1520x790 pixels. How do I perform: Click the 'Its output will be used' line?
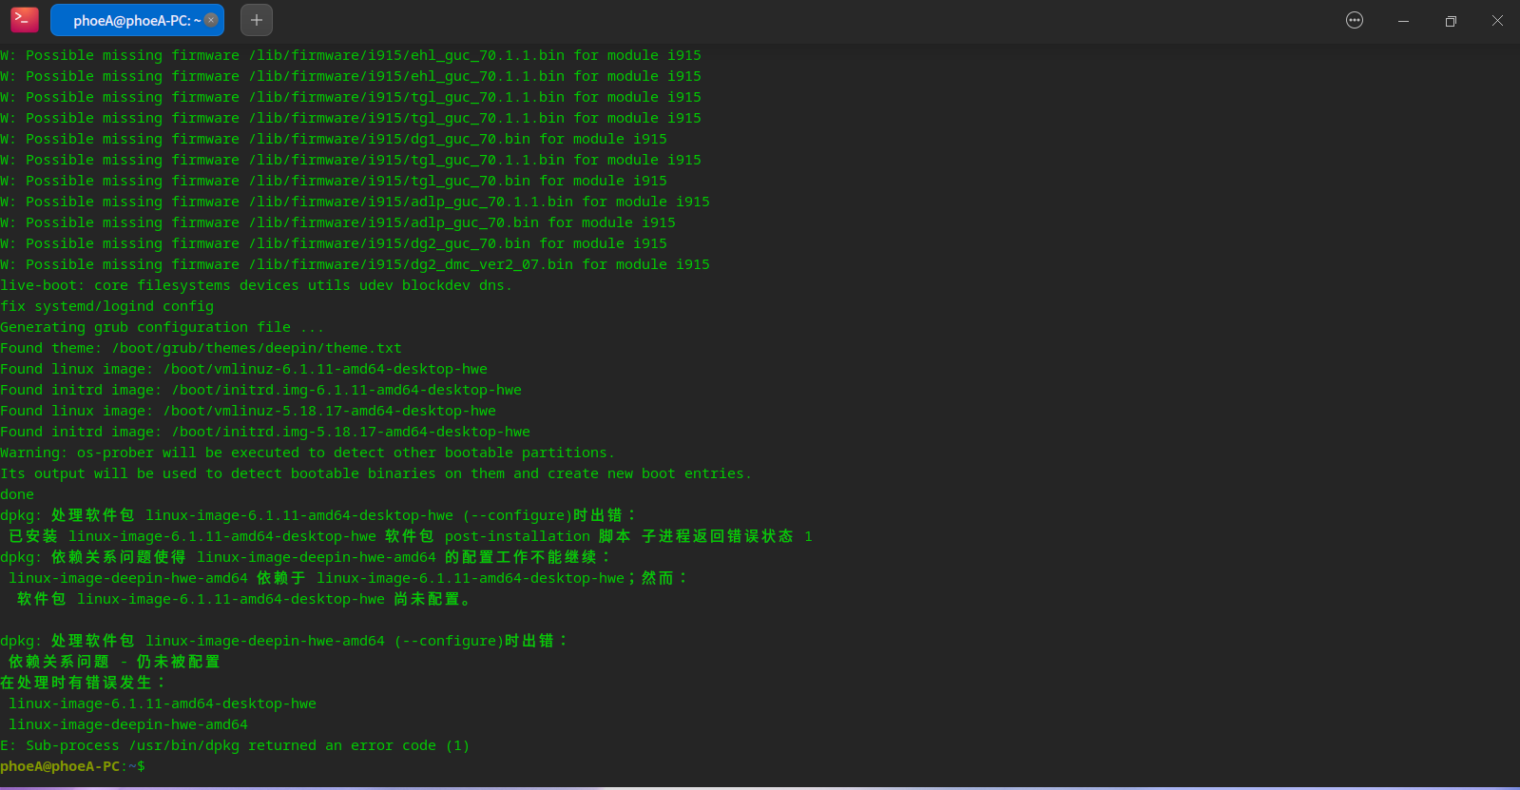(x=376, y=473)
